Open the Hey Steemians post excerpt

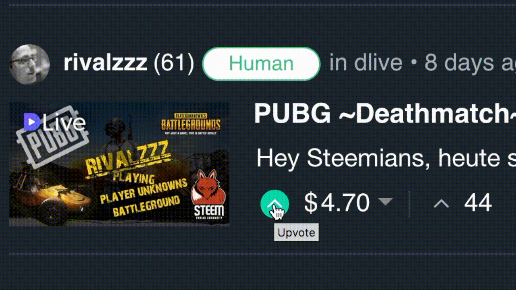coord(386,158)
